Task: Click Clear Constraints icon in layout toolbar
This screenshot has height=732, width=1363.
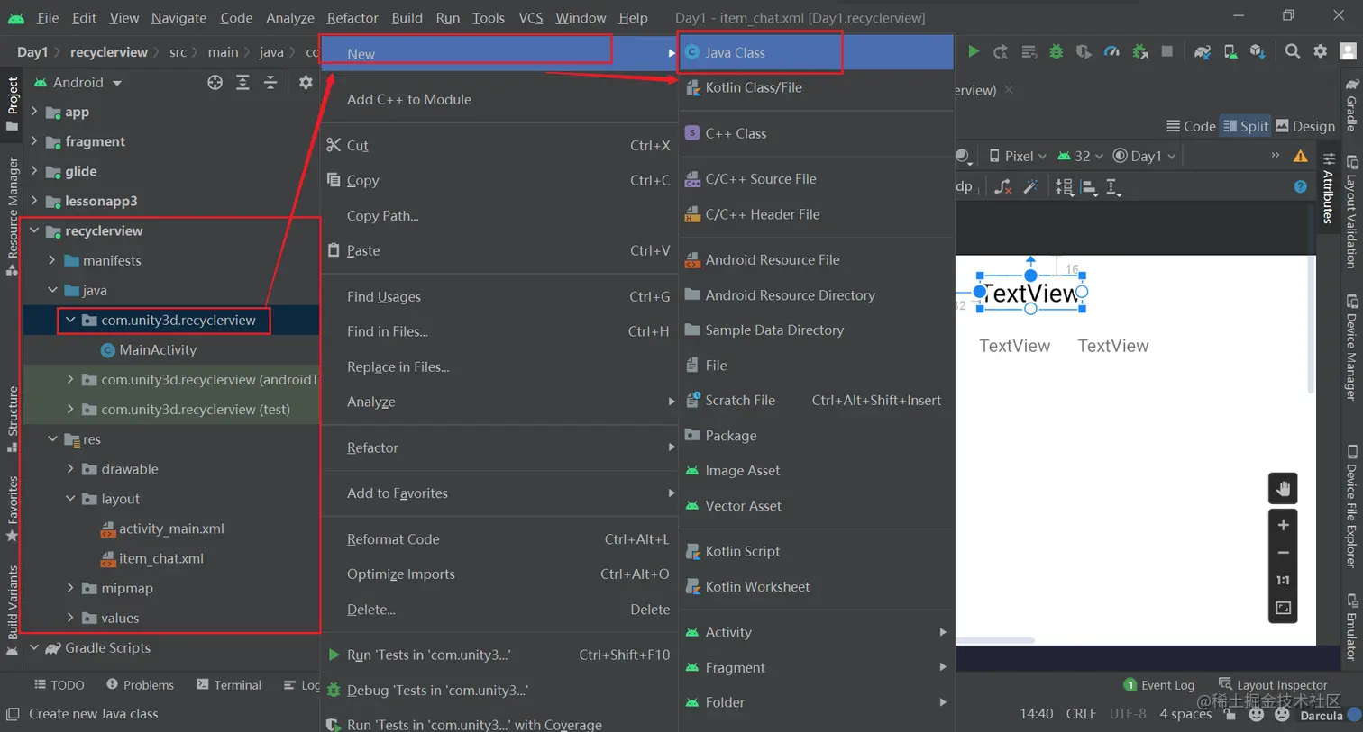Action: 1002,186
